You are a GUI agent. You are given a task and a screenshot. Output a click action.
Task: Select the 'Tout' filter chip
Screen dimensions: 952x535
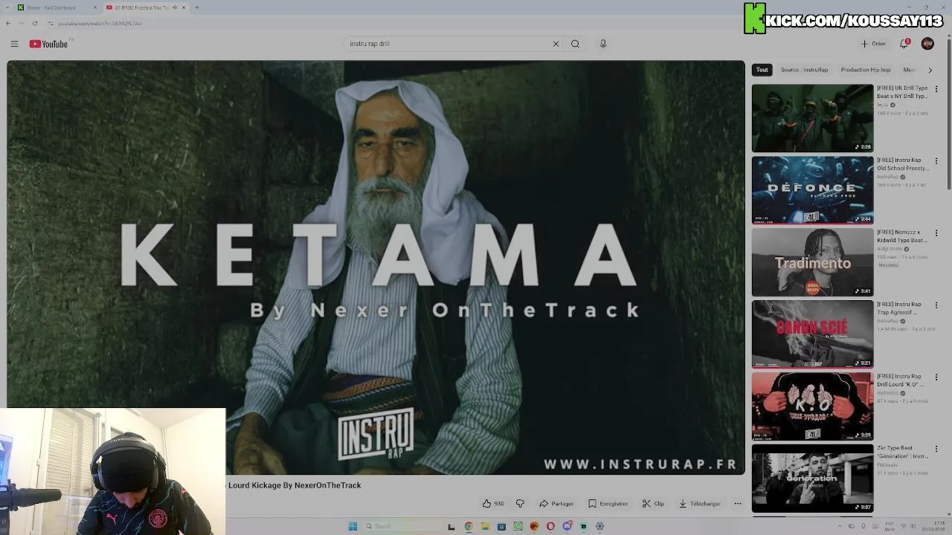tap(762, 70)
